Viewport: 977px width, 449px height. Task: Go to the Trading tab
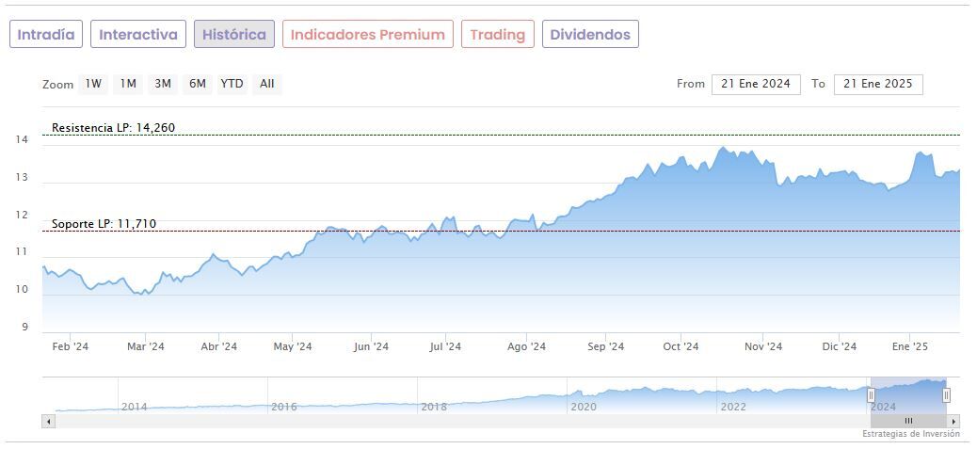click(x=497, y=35)
